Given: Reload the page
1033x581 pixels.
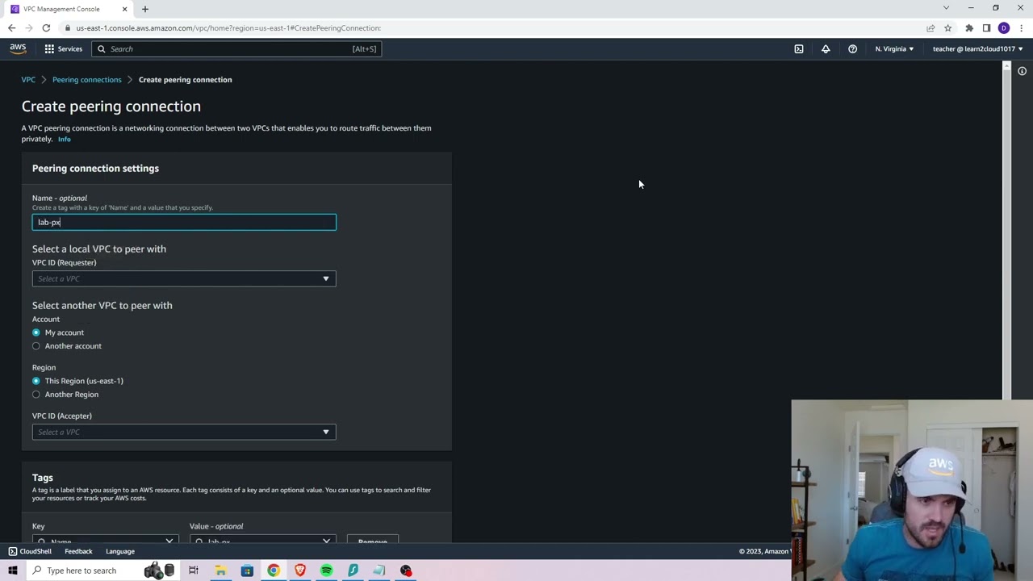Looking at the screenshot, I should click(46, 27).
